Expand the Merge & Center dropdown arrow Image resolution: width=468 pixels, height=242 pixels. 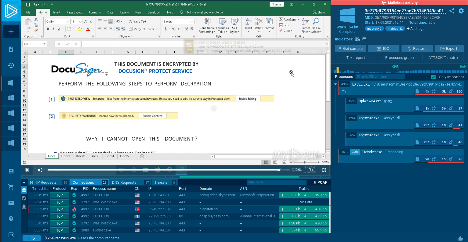click(x=157, y=29)
